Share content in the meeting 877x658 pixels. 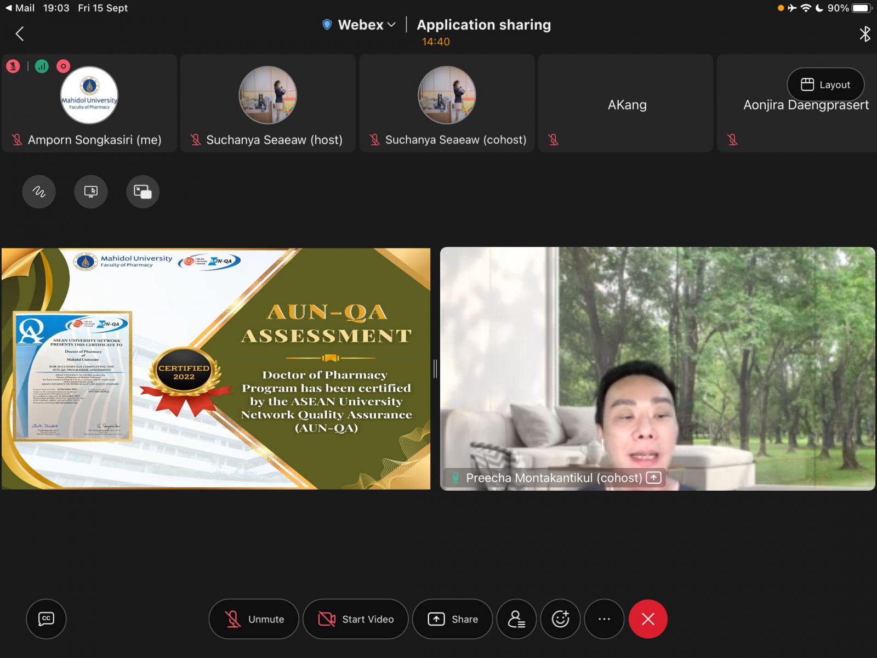pyautogui.click(x=452, y=619)
